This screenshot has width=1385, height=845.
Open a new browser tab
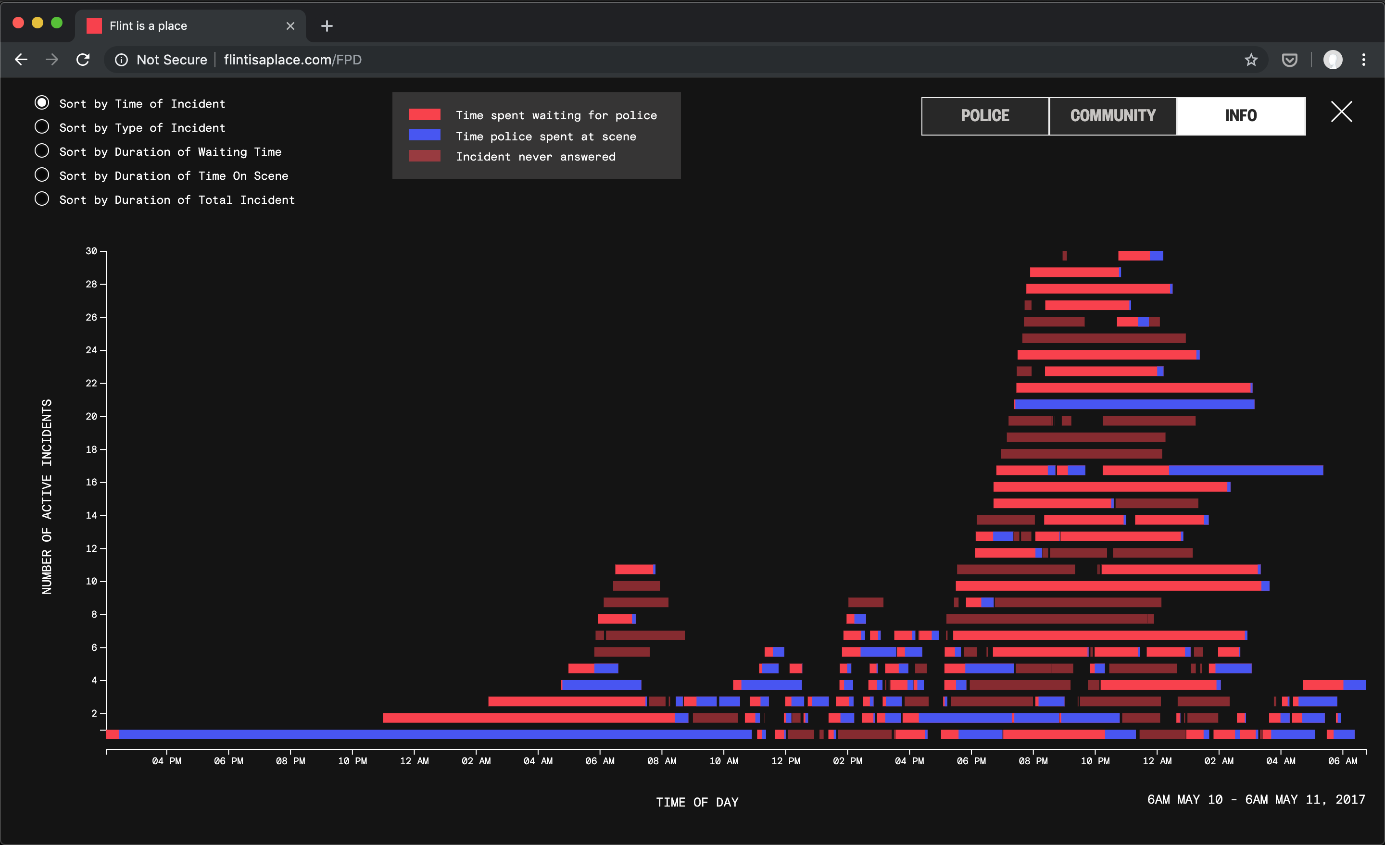327,26
